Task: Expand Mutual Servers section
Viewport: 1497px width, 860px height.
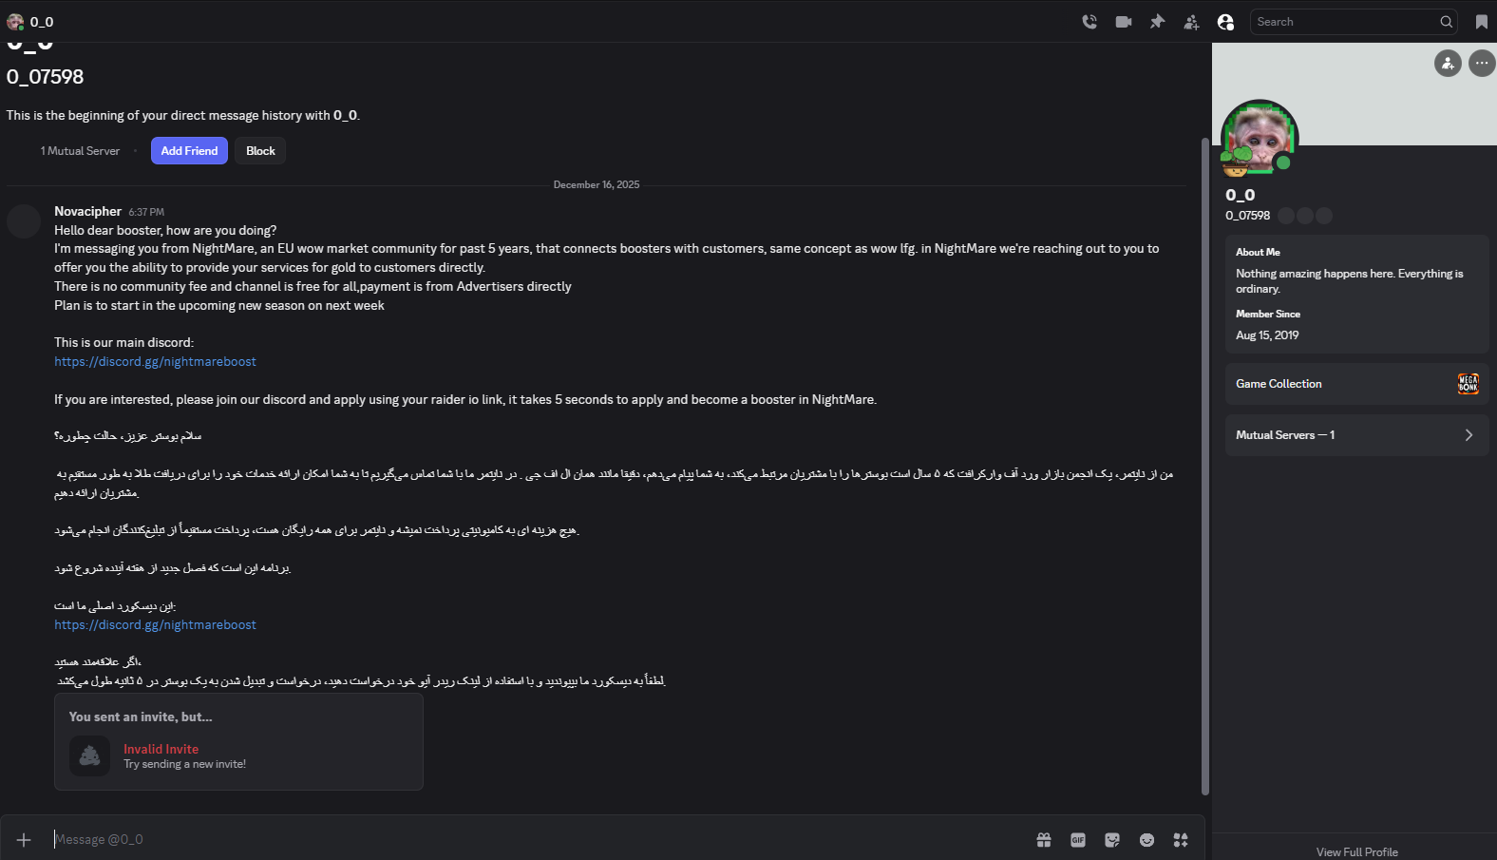Action: click(x=1356, y=435)
